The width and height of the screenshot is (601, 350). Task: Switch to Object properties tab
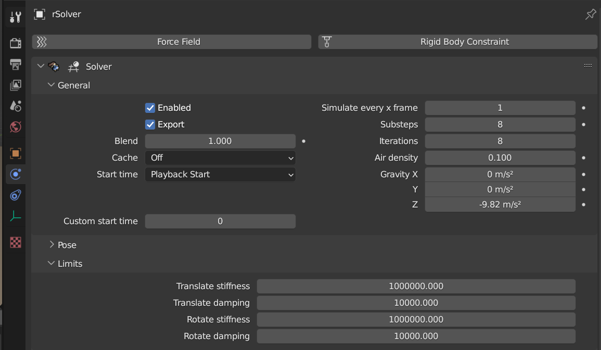point(16,153)
